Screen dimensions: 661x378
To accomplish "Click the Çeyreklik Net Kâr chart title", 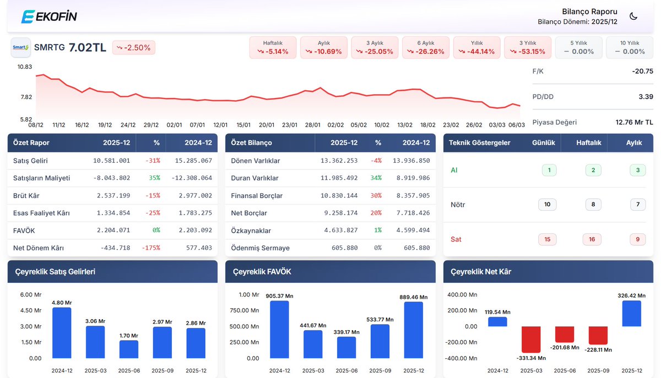I will (x=480, y=272).
